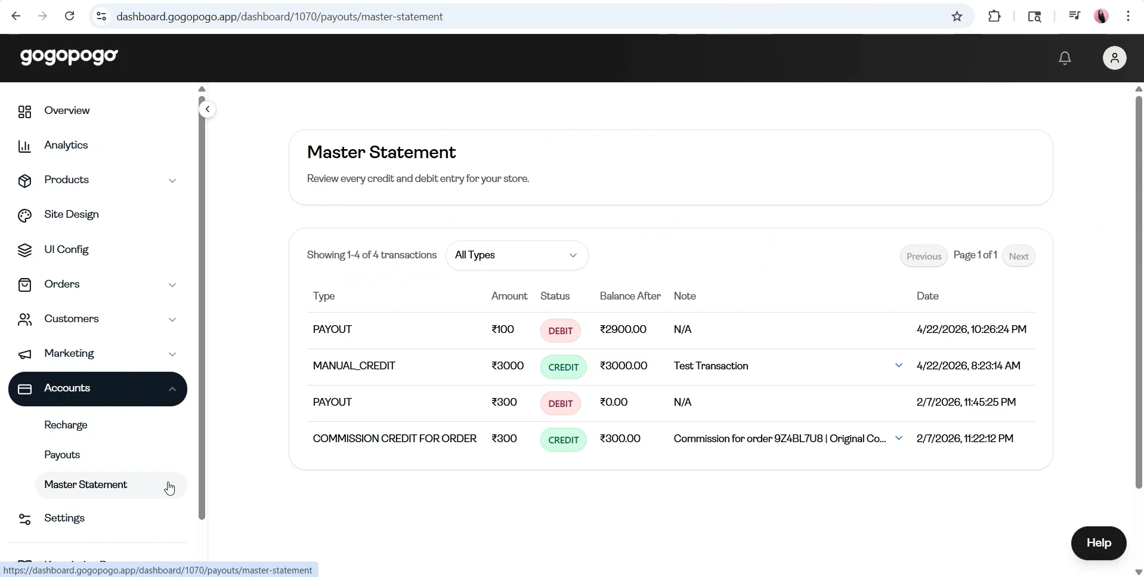The image size is (1144, 577).
Task: Click the Site Design palette icon
Action: (24, 215)
